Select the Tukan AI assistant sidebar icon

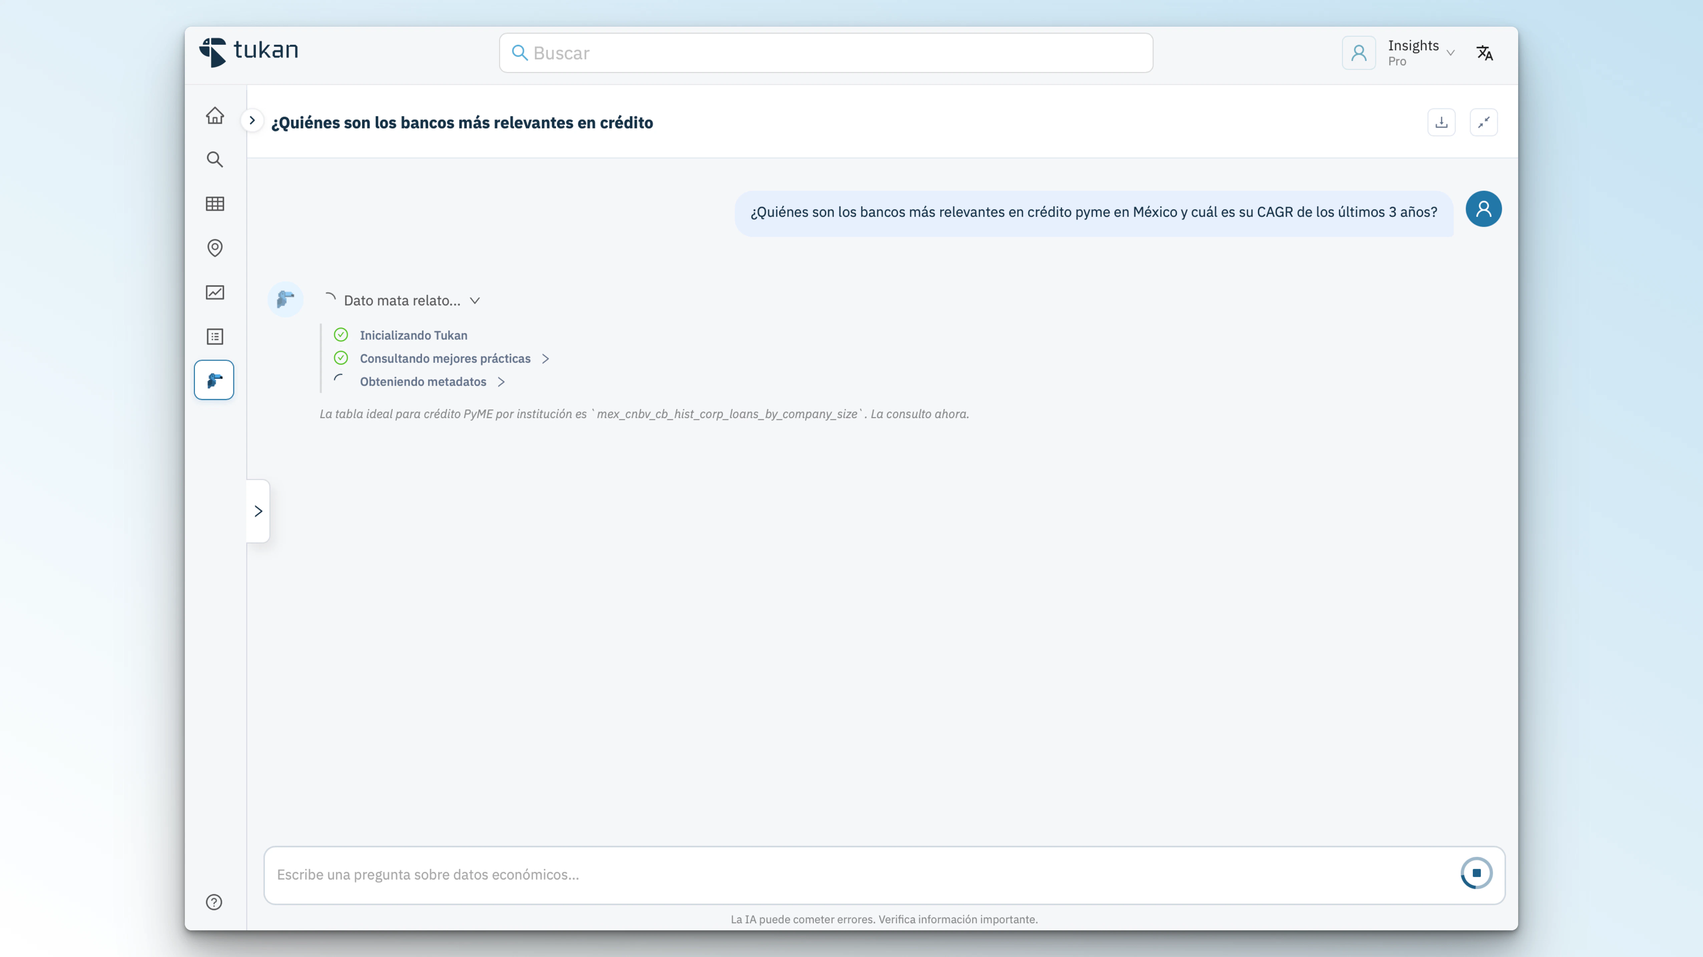(x=214, y=380)
